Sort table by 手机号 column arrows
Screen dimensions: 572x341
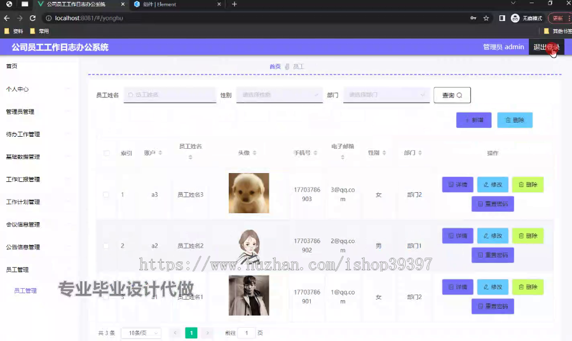point(315,153)
